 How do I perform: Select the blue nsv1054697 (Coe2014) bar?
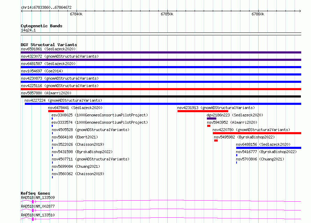coord(161,74)
